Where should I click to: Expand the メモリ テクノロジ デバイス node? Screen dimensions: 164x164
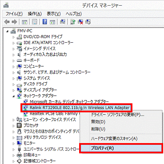[x=14, y=138]
